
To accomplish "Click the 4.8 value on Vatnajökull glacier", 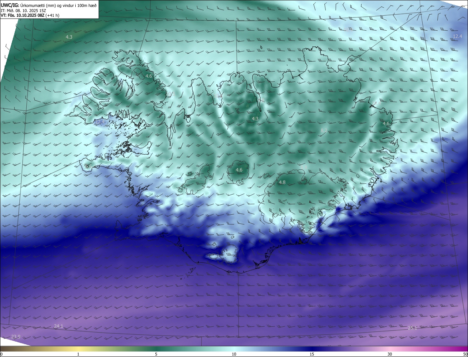I will pyautogui.click(x=282, y=182).
